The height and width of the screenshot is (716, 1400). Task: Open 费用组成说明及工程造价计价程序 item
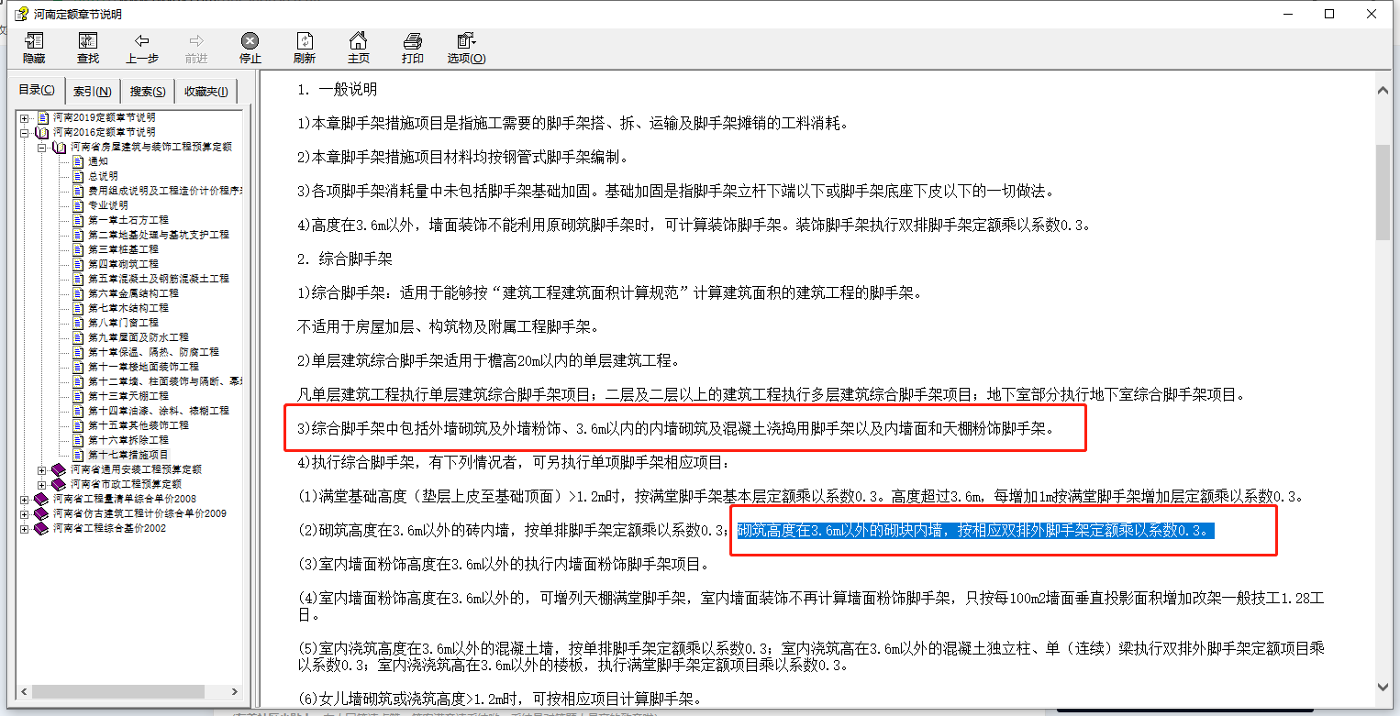coord(165,191)
